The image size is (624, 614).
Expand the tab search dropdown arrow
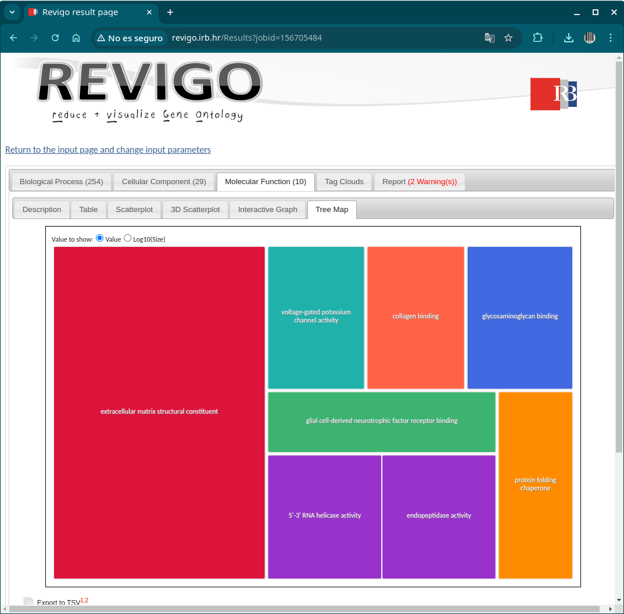pos(12,12)
